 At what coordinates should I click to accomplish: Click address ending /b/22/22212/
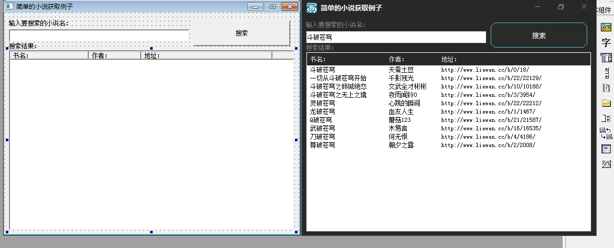tap(491, 103)
